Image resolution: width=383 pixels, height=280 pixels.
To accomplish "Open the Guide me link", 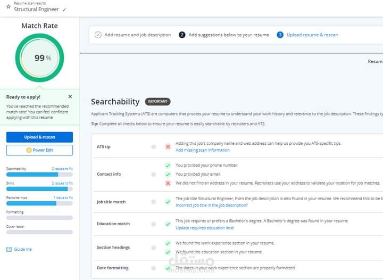I will [x=23, y=249].
